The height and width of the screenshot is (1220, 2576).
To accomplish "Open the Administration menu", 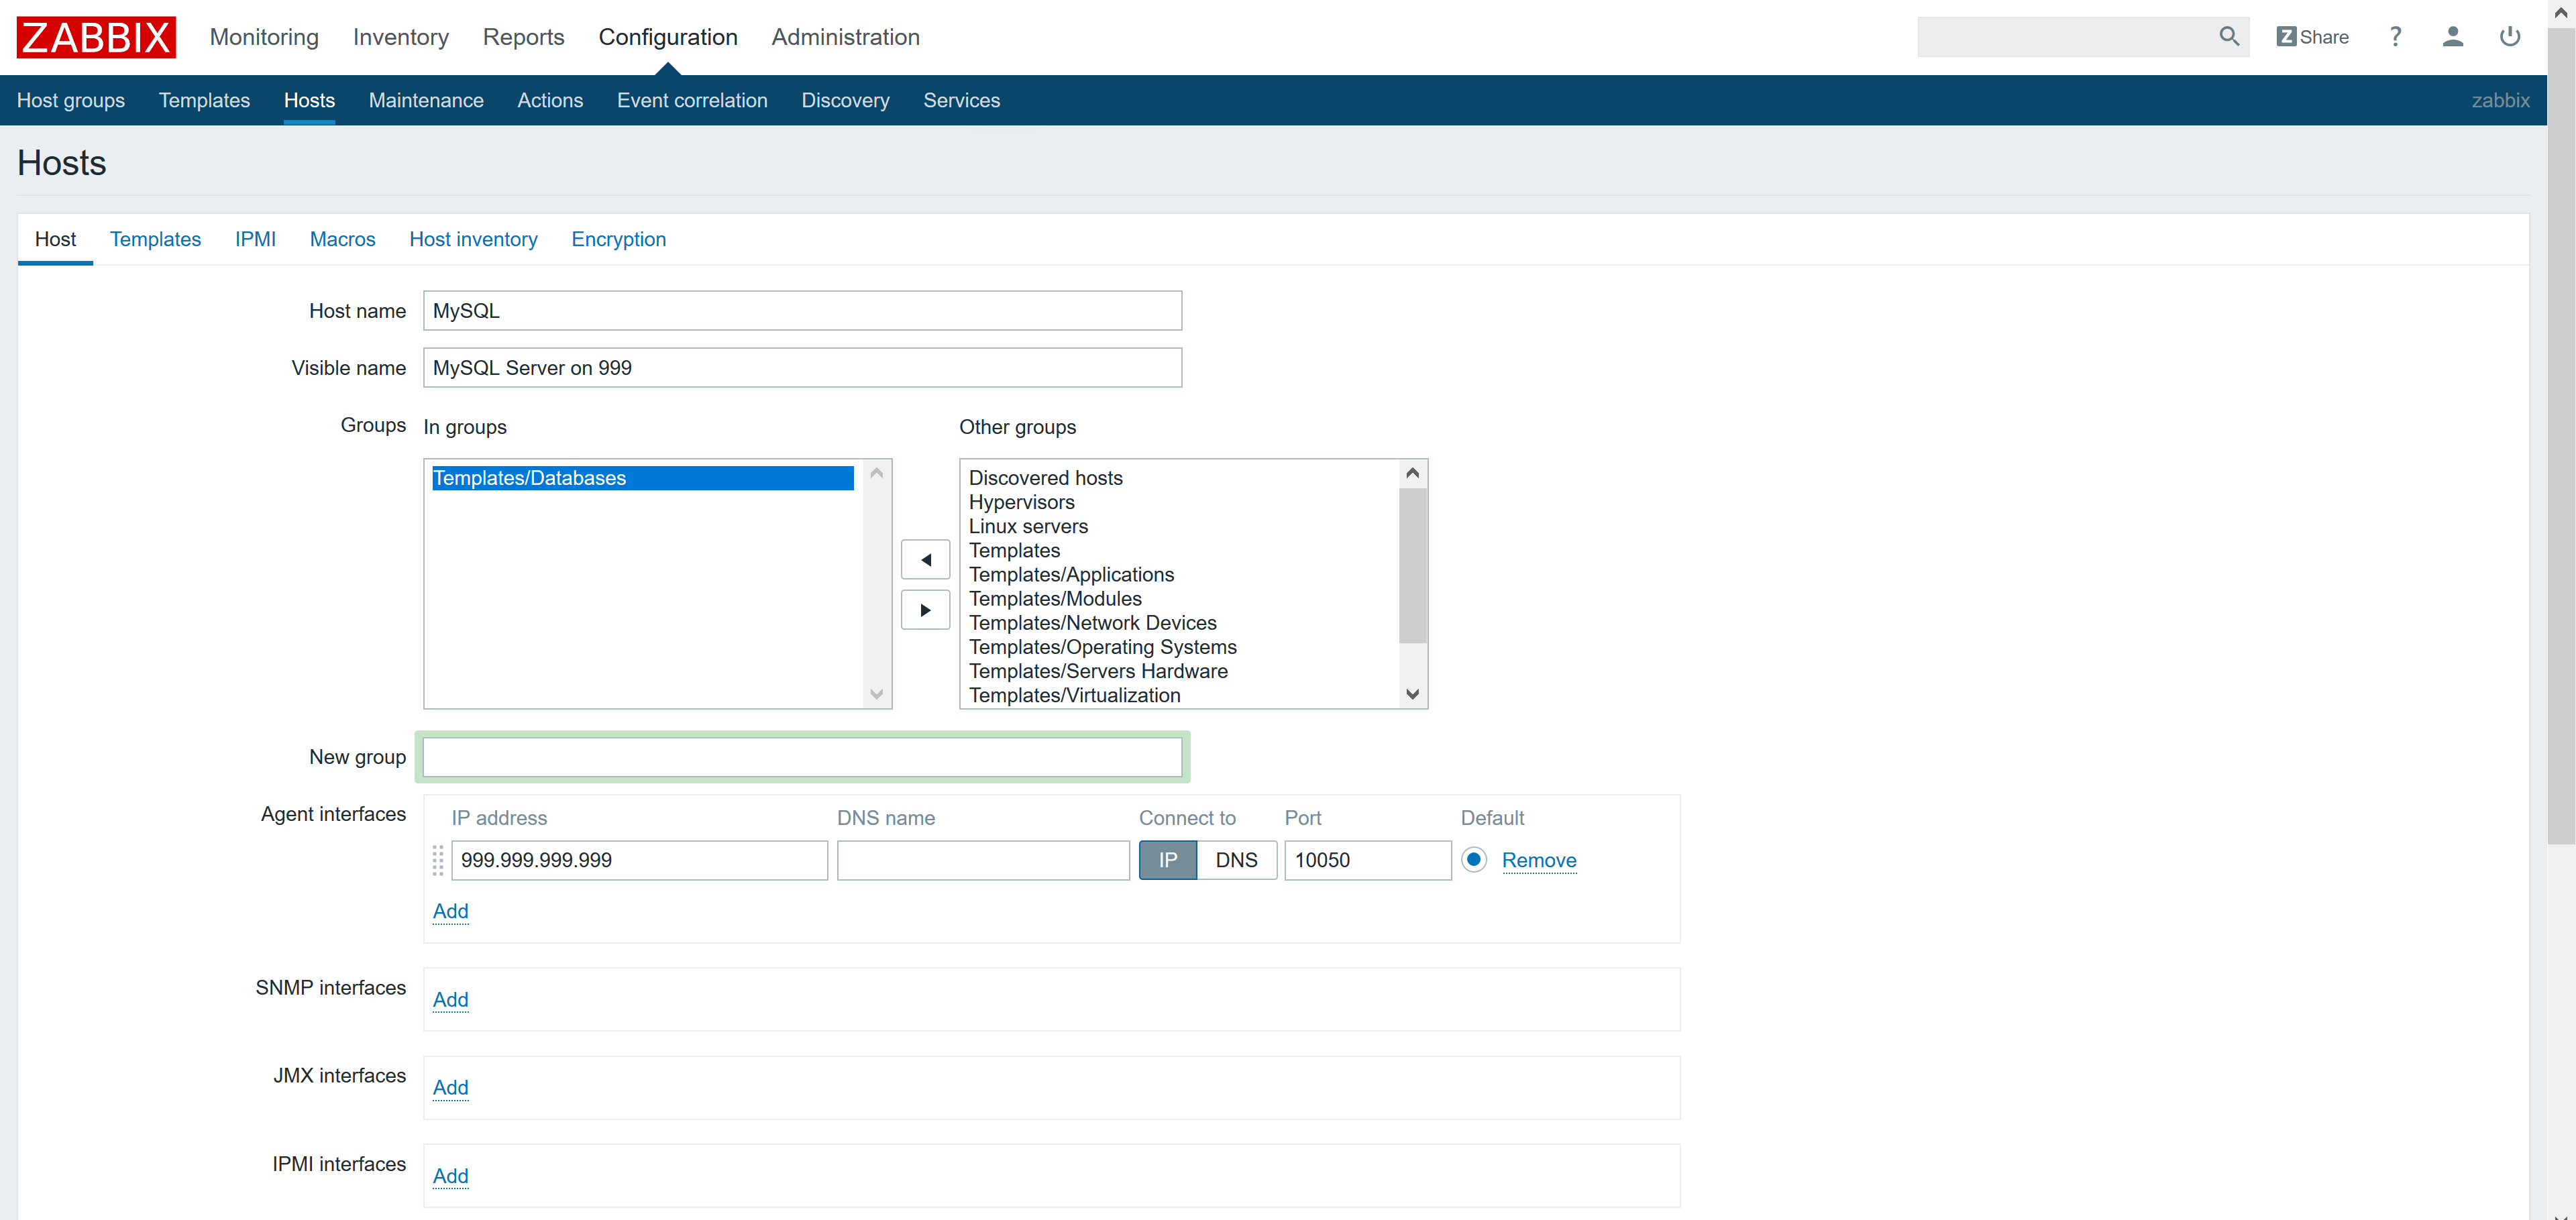I will point(845,37).
